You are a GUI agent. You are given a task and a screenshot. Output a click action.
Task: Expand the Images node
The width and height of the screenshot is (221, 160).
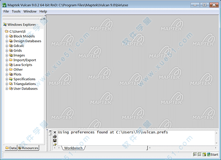[7, 55]
